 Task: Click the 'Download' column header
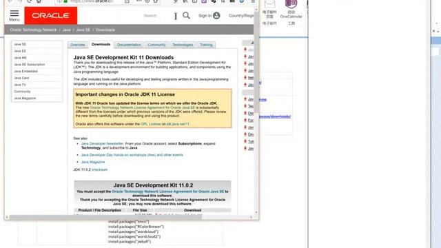tap(193, 210)
